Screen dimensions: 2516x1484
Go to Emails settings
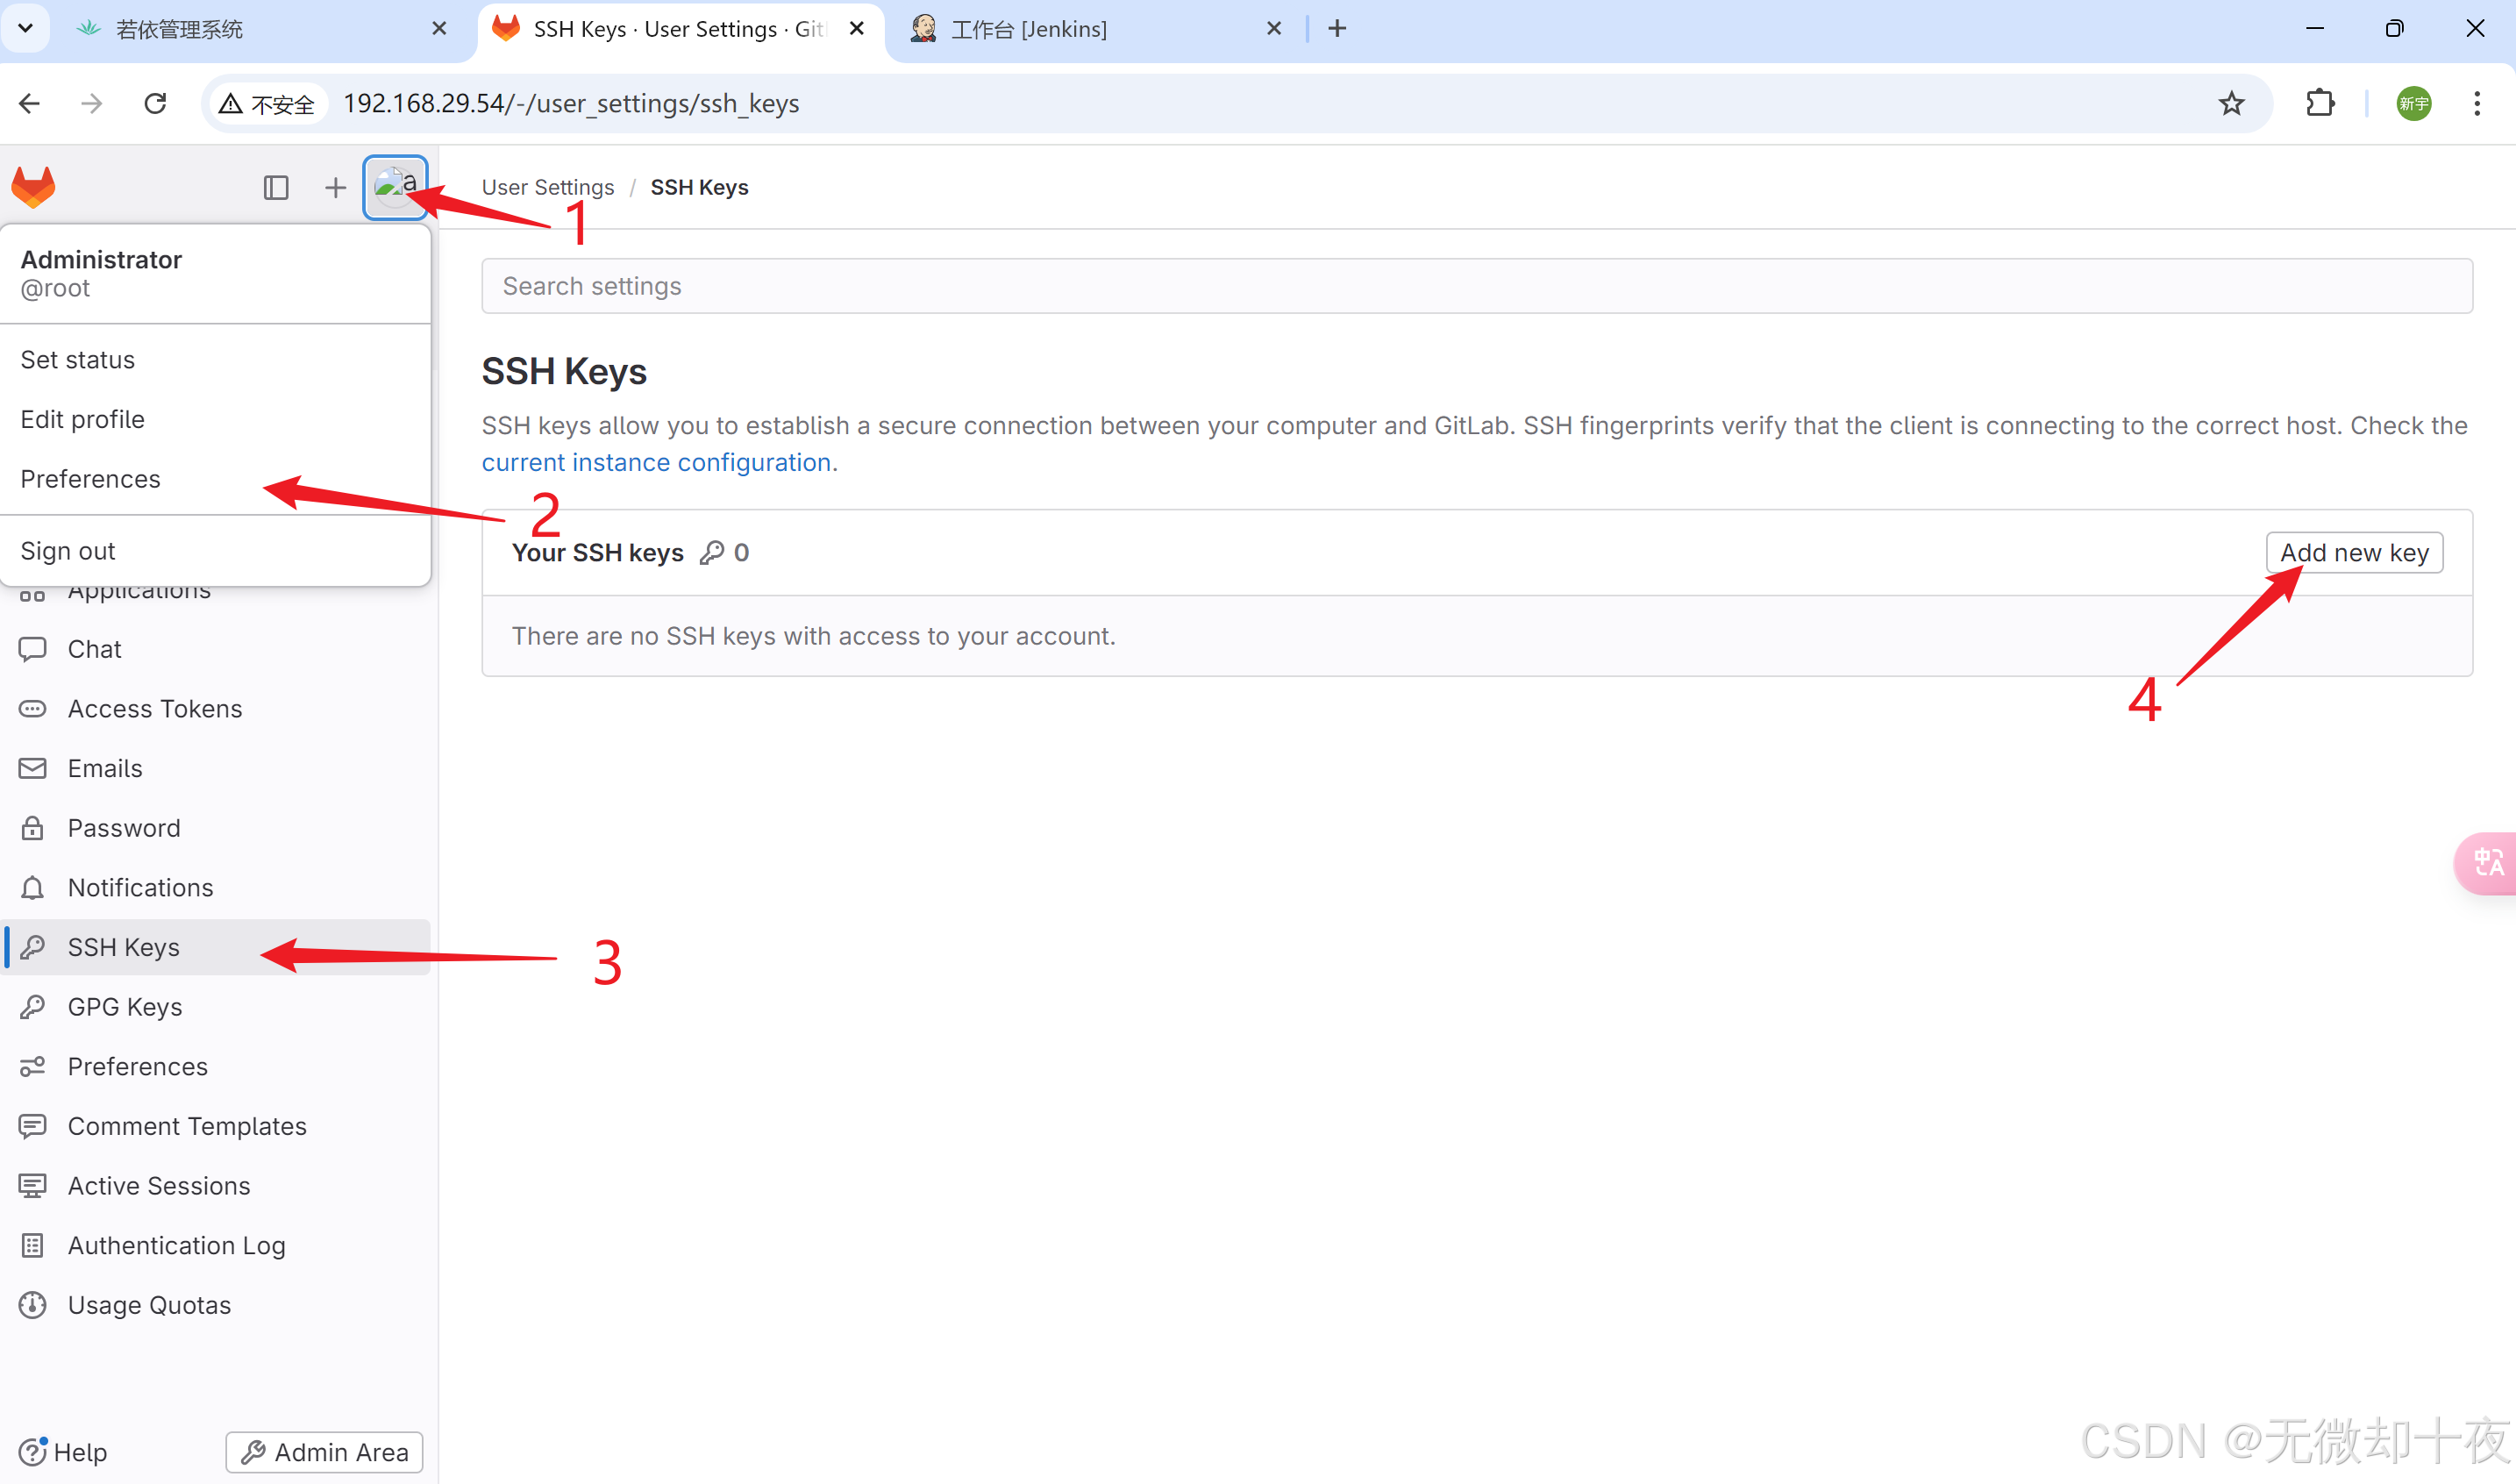tap(105, 768)
